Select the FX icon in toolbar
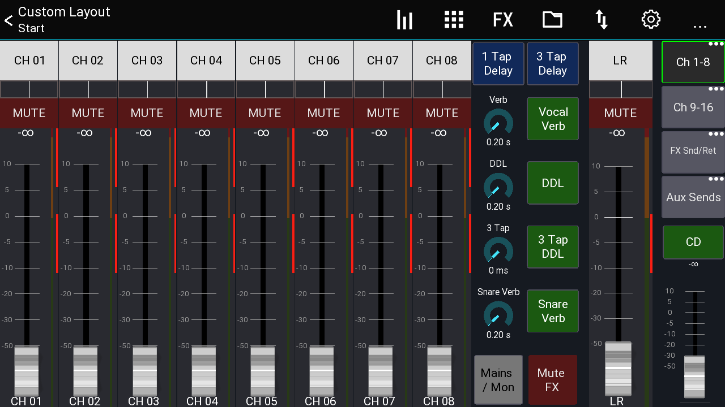This screenshot has width=725, height=407. click(502, 19)
